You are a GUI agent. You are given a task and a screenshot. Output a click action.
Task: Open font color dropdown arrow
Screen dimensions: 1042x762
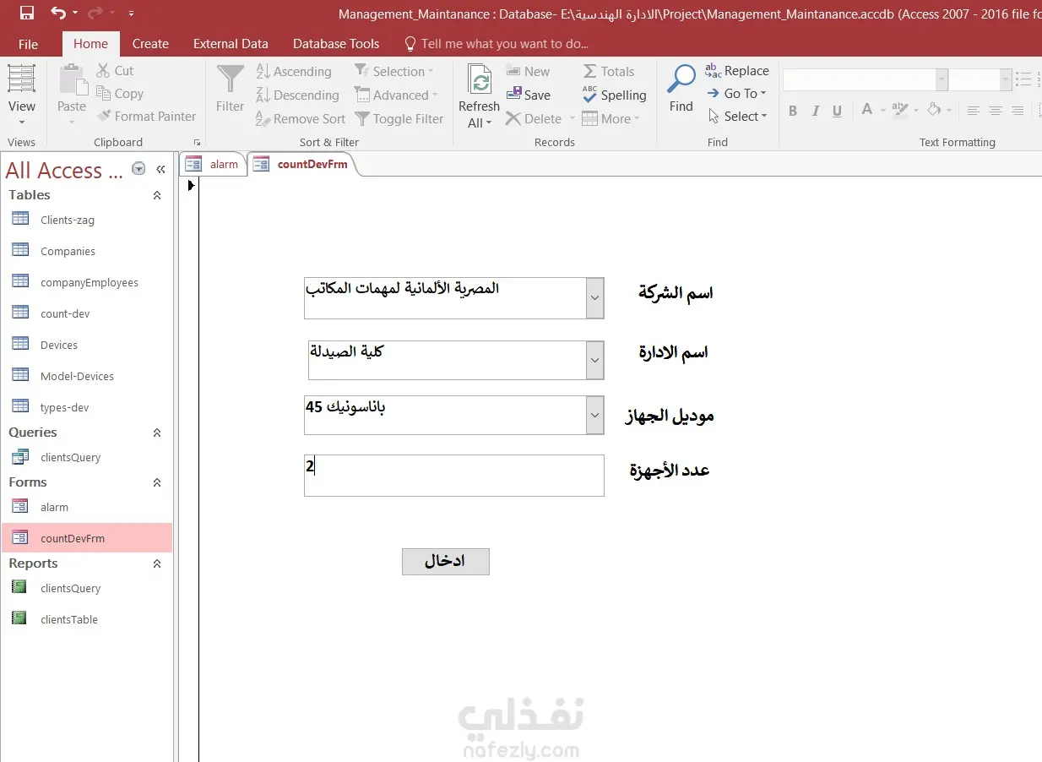point(882,111)
